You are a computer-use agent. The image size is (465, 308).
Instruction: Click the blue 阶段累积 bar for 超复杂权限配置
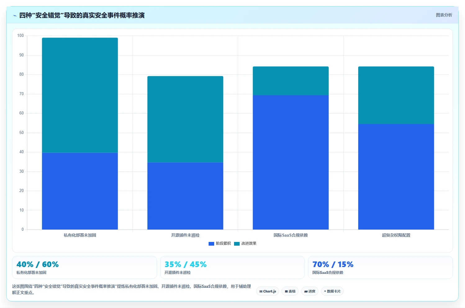click(x=396, y=177)
